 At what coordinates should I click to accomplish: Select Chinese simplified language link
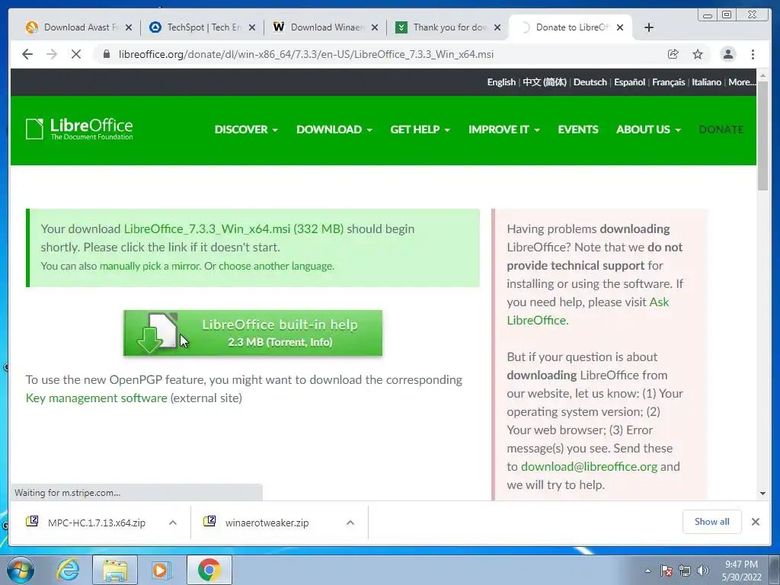544,82
